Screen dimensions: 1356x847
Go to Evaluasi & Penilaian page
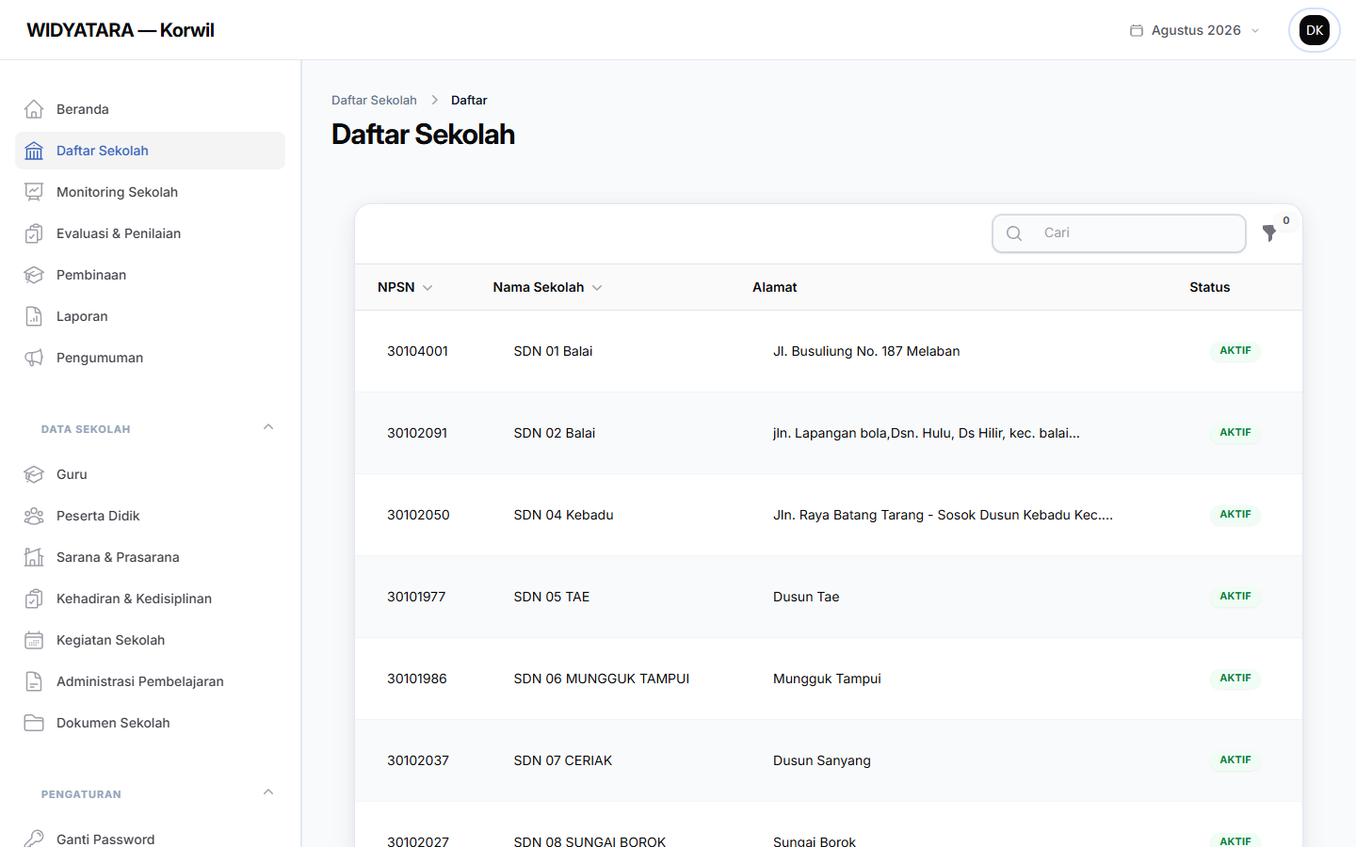point(151,233)
